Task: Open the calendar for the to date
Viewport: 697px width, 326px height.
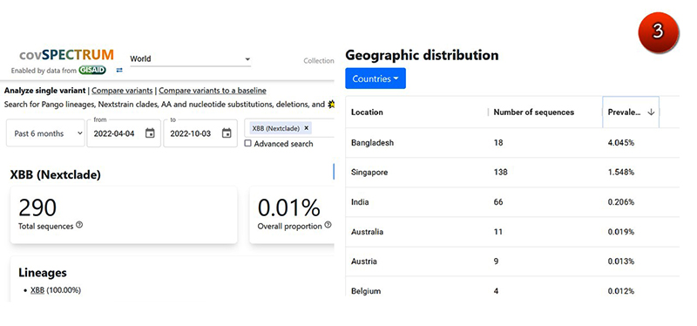Action: [x=227, y=133]
